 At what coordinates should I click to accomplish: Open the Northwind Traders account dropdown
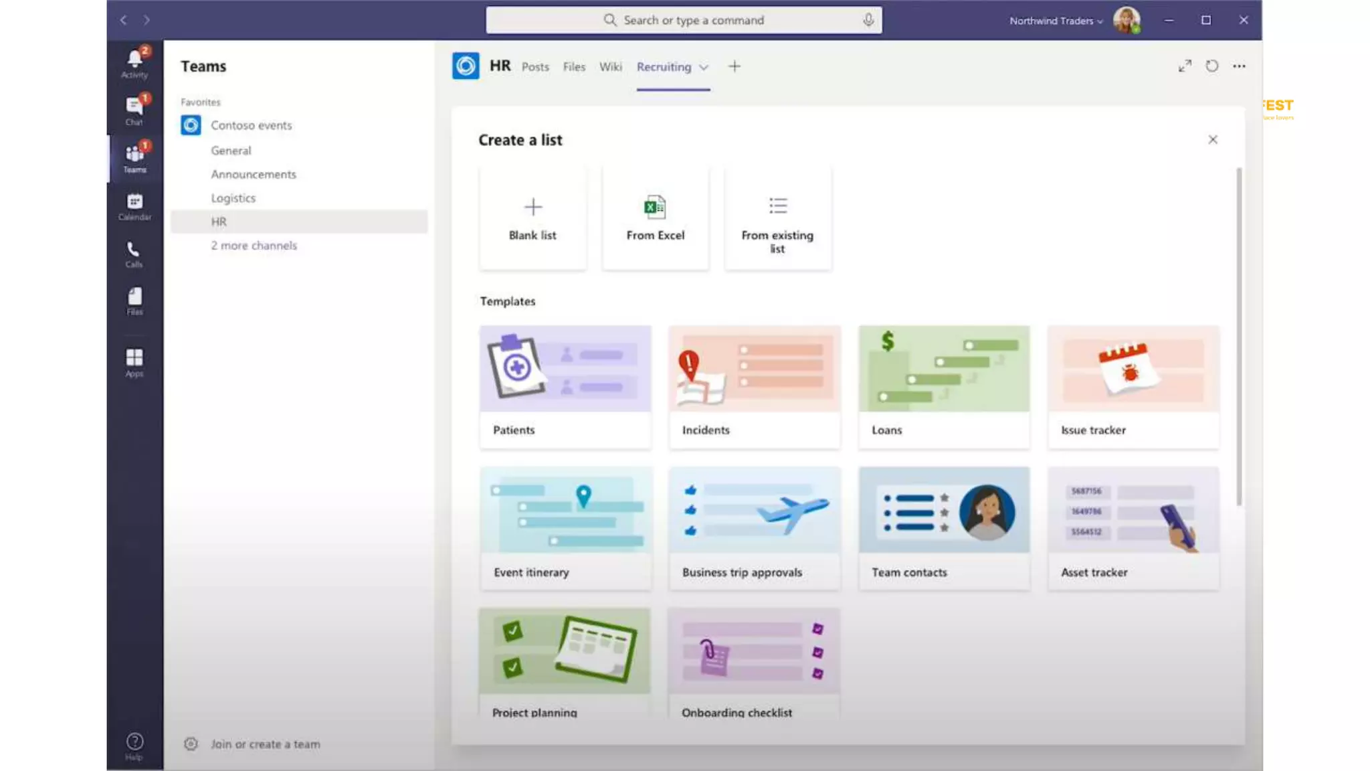(1056, 21)
